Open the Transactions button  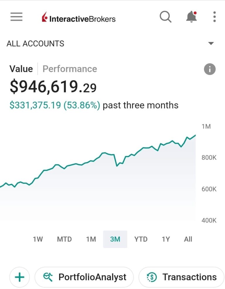pyautogui.click(x=182, y=277)
